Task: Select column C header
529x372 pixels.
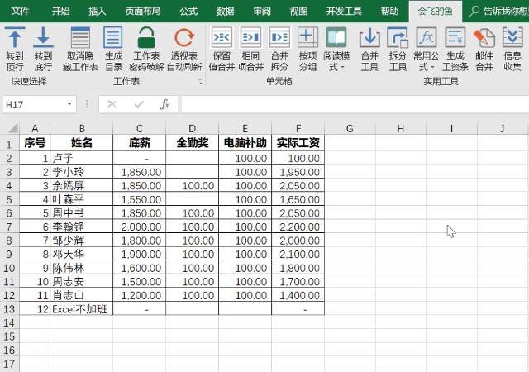Action: 140,128
